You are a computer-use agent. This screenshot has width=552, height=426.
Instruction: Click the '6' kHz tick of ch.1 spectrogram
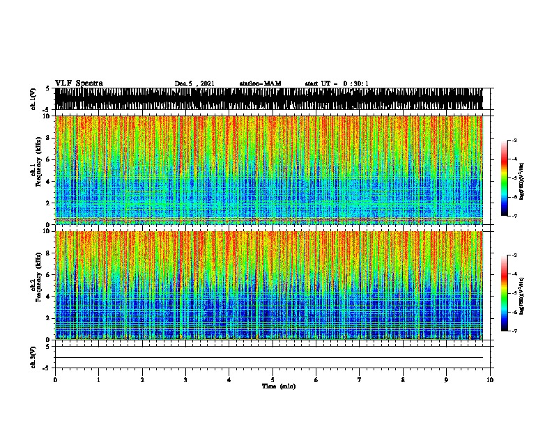[49, 159]
